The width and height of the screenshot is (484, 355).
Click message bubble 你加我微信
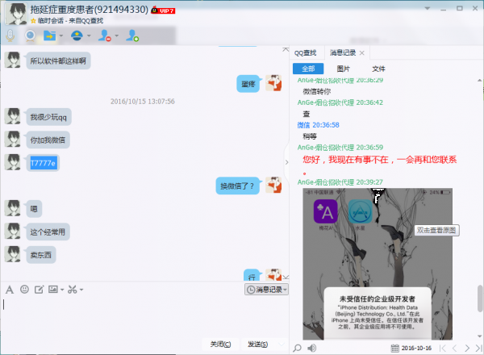[x=48, y=140]
